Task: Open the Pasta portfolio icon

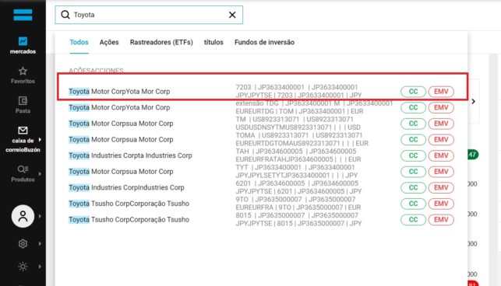Action: tap(23, 101)
